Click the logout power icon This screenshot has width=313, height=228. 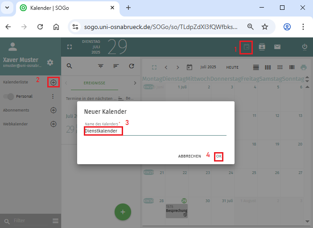point(305,47)
